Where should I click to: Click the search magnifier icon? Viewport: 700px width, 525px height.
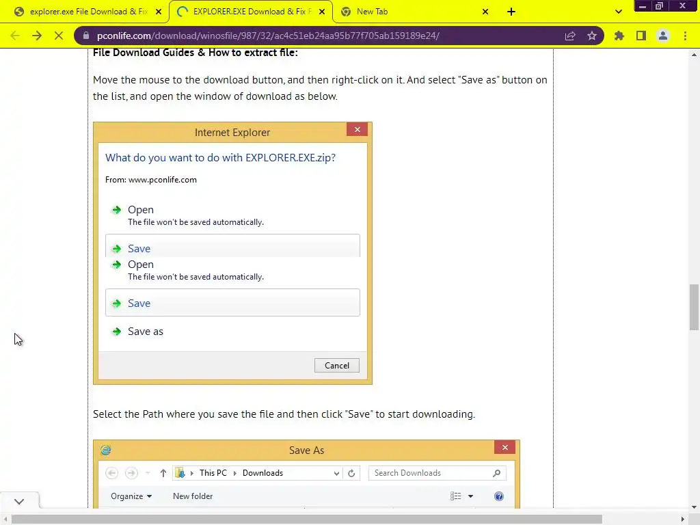point(496,473)
